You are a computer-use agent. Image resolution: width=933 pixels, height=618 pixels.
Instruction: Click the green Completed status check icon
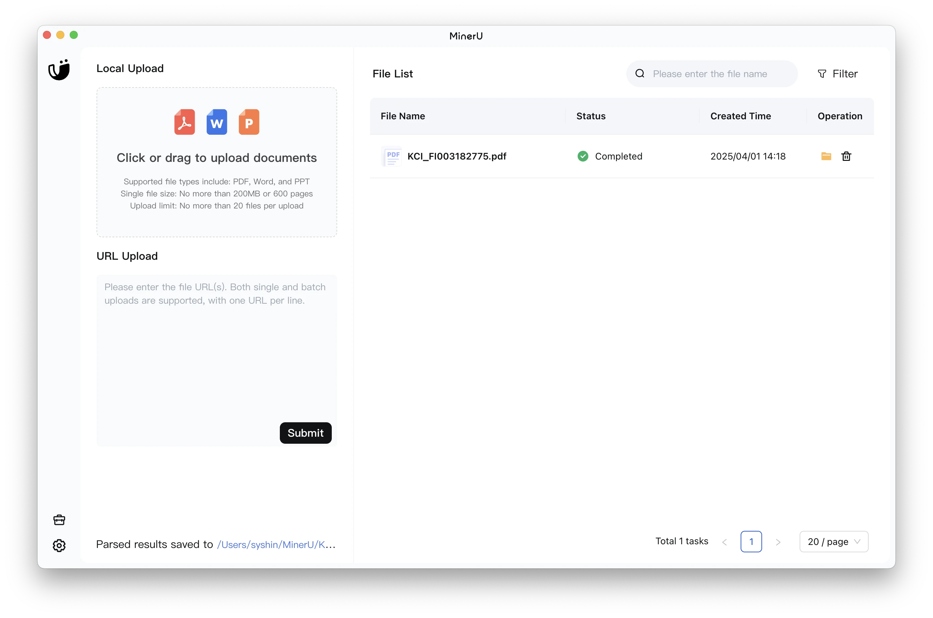pos(583,156)
